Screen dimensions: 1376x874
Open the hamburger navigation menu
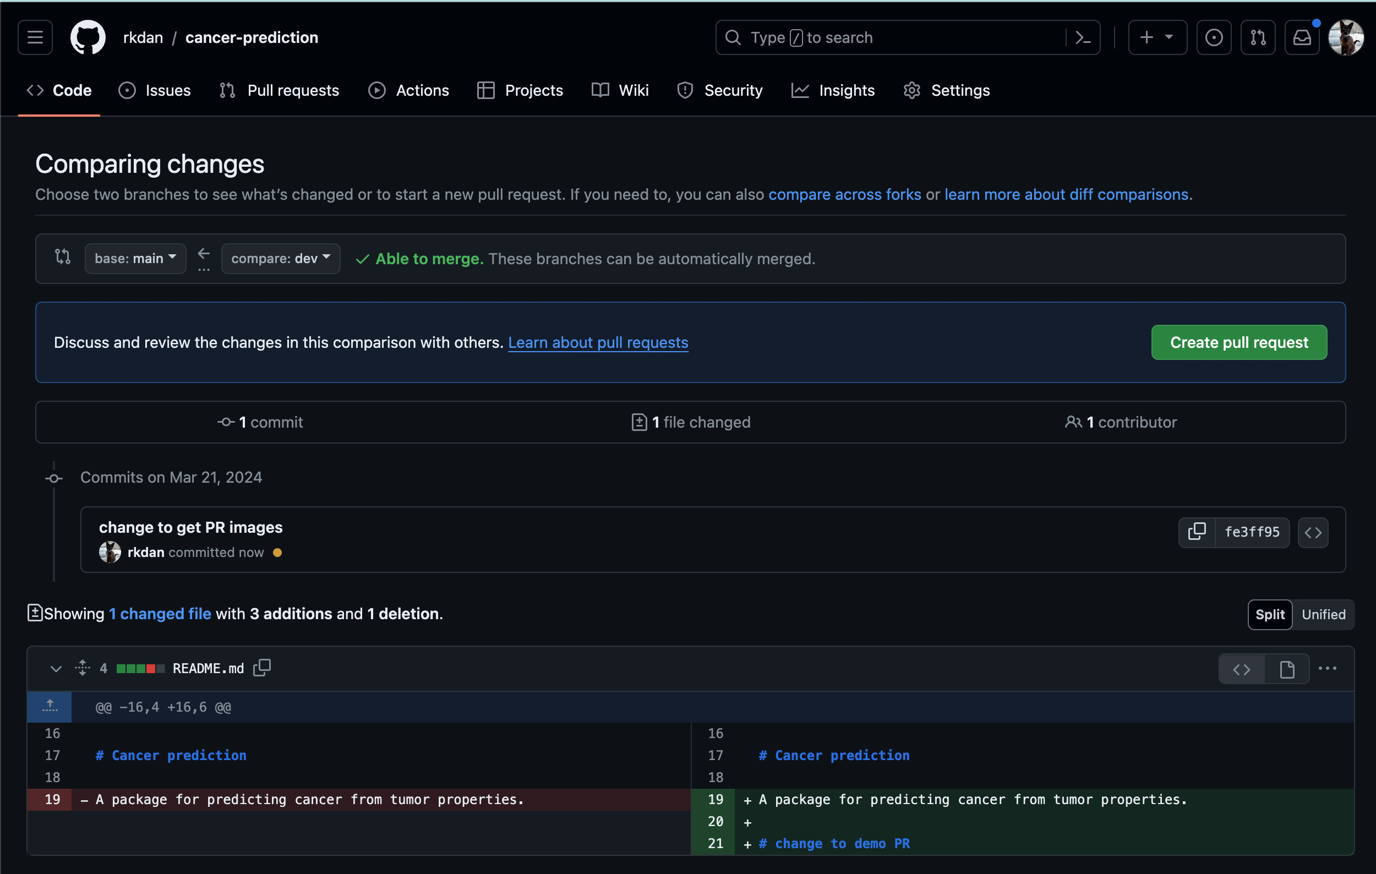[35, 38]
